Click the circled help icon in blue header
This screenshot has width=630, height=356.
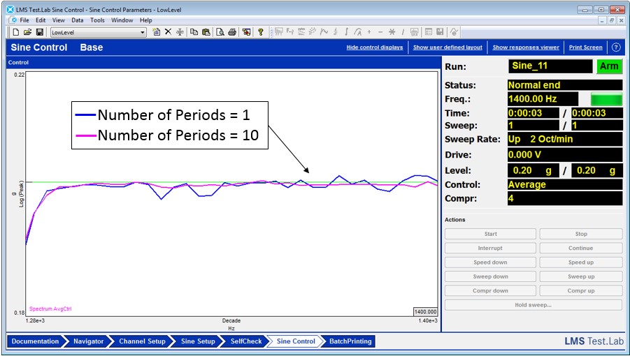coord(616,47)
